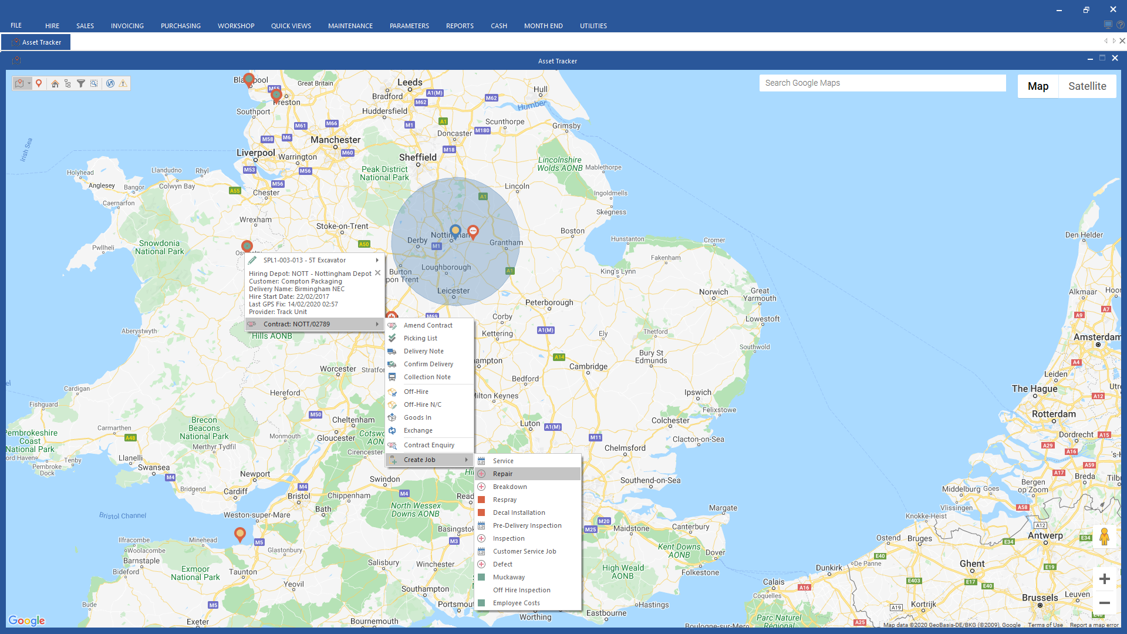The width and height of the screenshot is (1127, 634).
Task: Create a Service job
Action: pyautogui.click(x=528, y=461)
